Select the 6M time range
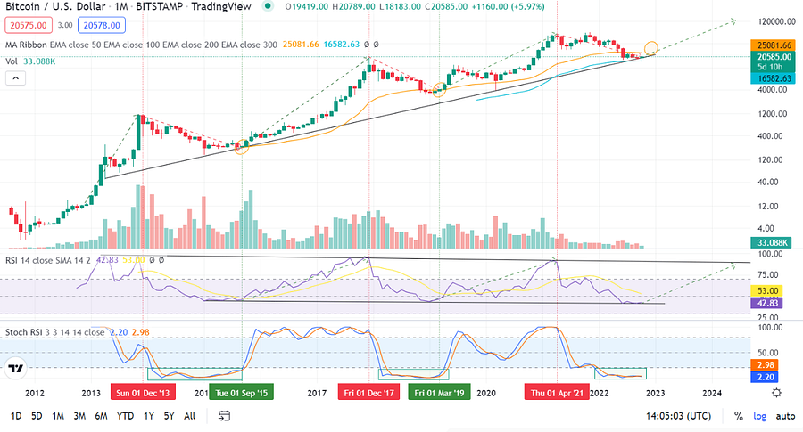This screenshot has height=432, width=803. [x=101, y=416]
